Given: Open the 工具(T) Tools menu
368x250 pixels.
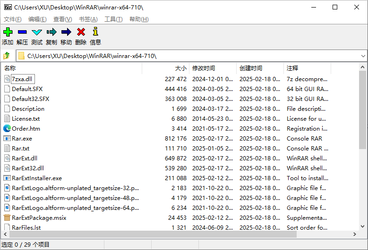Looking at the screenshot, I should pos(113,19).
